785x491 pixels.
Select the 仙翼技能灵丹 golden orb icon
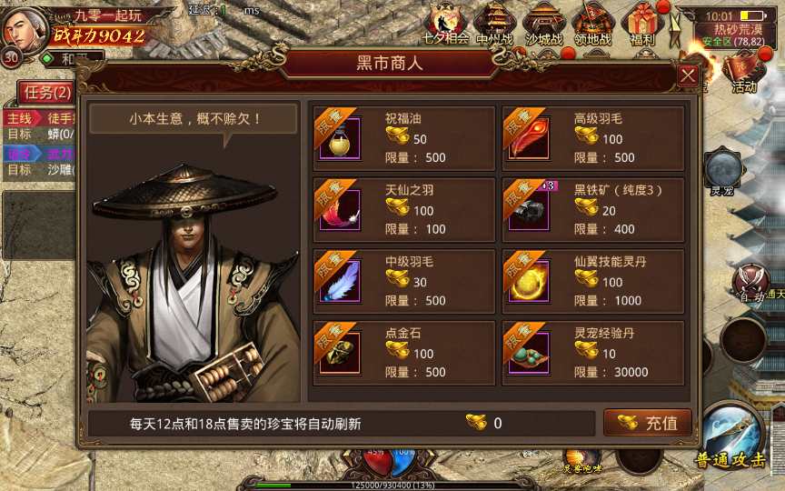coord(529,282)
